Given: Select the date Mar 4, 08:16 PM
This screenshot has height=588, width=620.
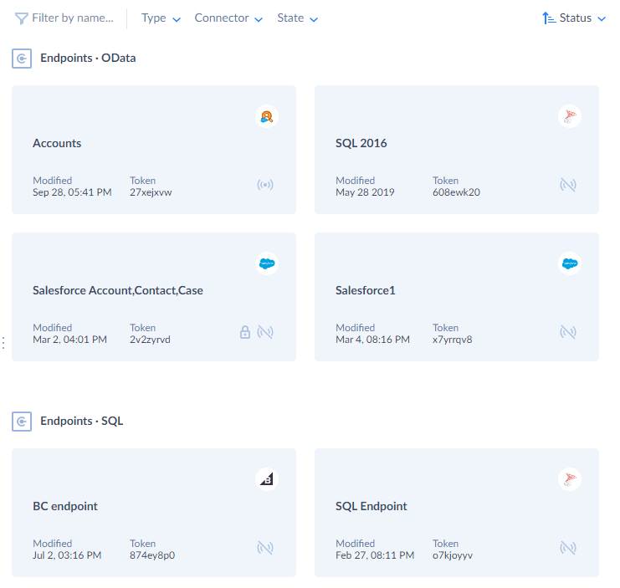Looking at the screenshot, I should click(372, 340).
